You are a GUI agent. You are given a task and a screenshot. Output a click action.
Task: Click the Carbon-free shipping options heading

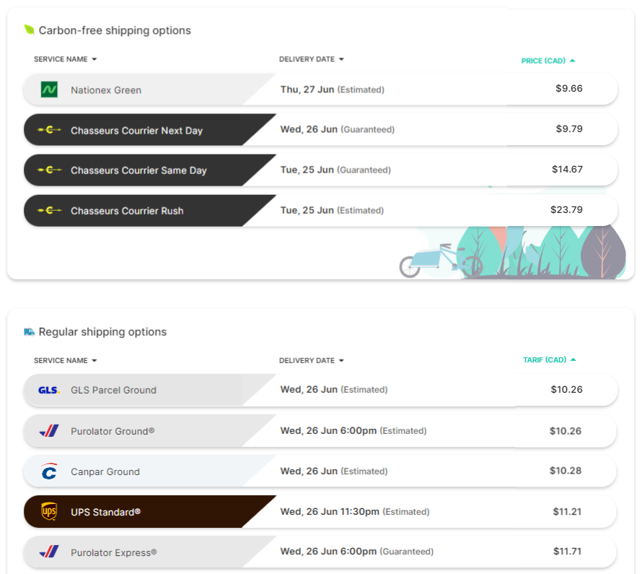pyautogui.click(x=115, y=30)
